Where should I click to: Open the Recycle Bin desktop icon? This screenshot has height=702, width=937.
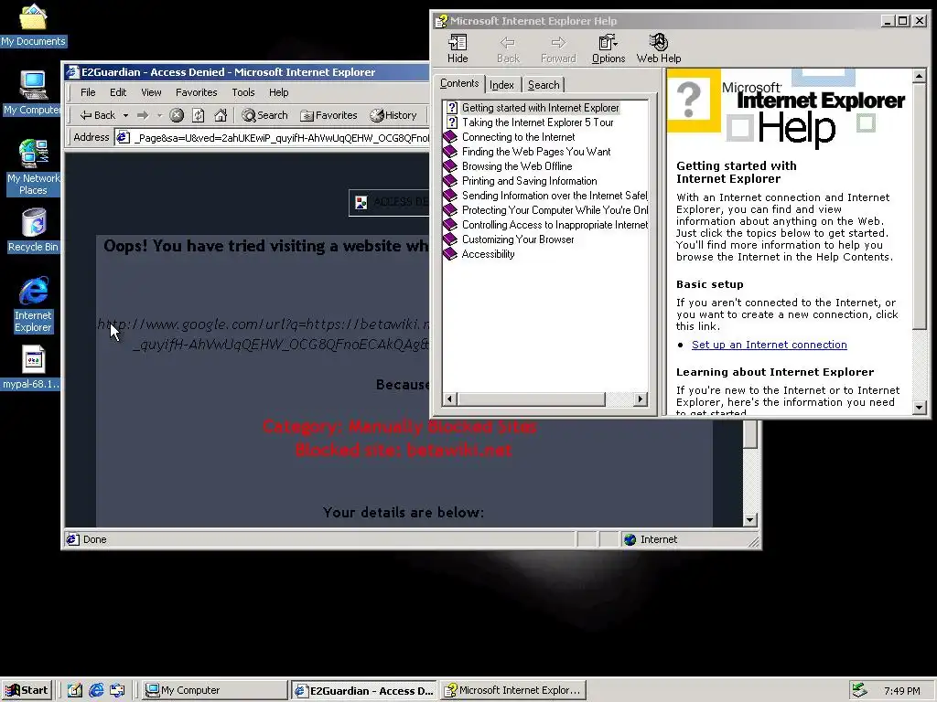tap(33, 230)
